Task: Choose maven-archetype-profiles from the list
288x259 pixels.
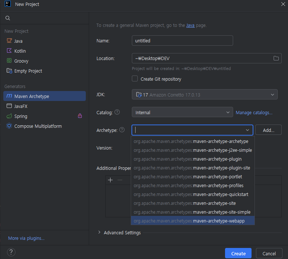Action: 193,186
